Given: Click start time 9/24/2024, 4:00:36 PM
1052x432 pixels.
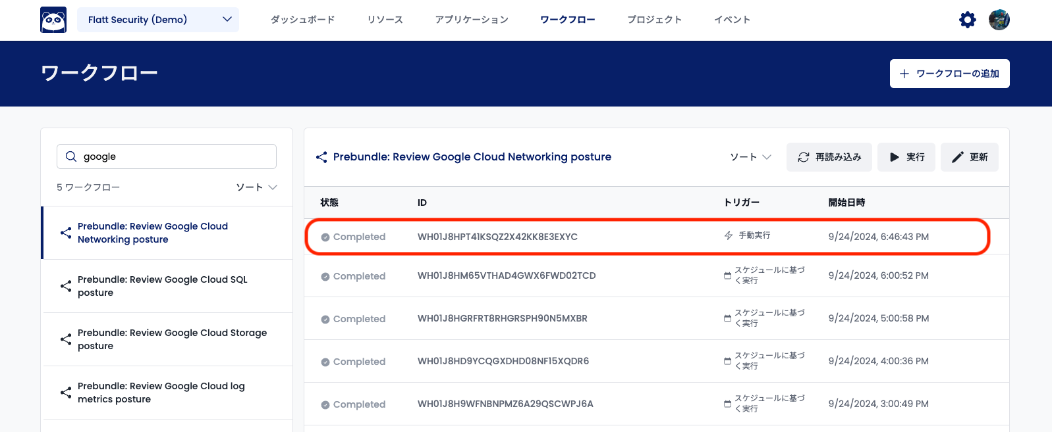Looking at the screenshot, I should pyautogui.click(x=879, y=361).
